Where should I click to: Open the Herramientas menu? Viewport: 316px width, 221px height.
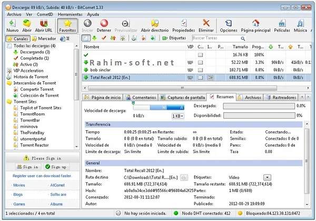70,14
